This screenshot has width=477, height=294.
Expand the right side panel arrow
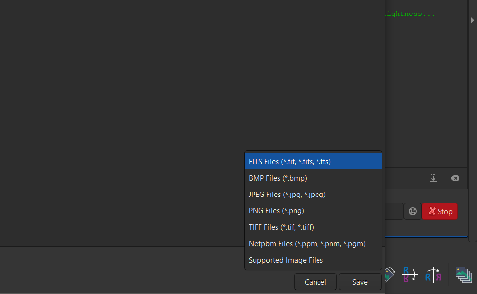tap(472, 20)
